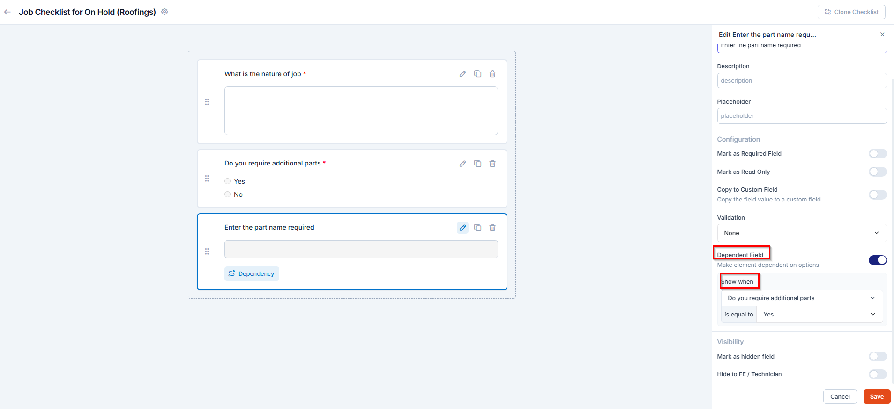Click 'Copy the field value to a custom field' text

coord(768,200)
